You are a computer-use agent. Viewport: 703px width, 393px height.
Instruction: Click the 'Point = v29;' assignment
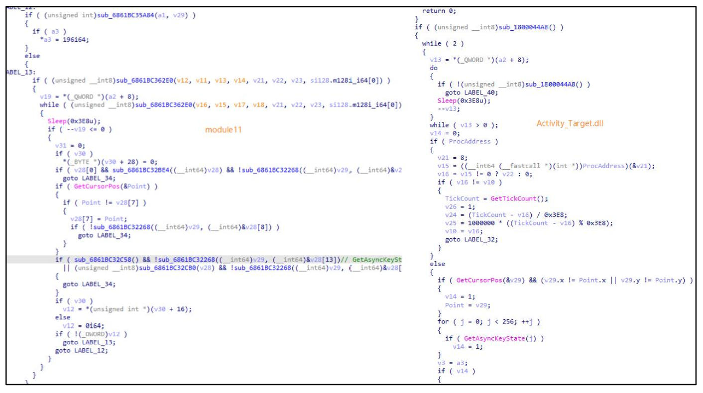tap(467, 304)
